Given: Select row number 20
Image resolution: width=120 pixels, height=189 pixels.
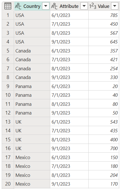Looking at the screenshot, I should [x=8, y=184].
